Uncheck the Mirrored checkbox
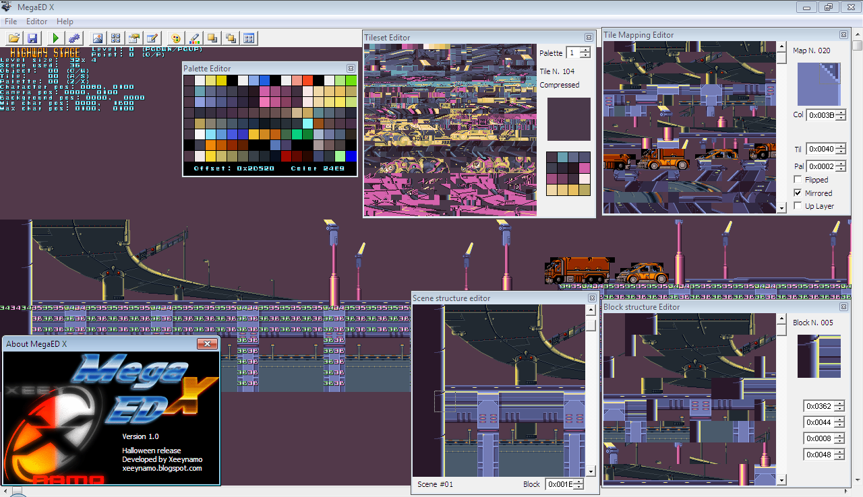863x497 pixels. click(x=798, y=193)
